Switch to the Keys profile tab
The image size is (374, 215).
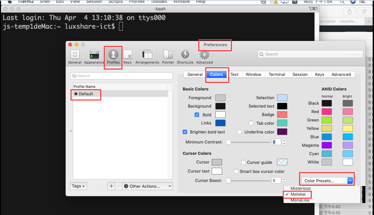coord(320,75)
